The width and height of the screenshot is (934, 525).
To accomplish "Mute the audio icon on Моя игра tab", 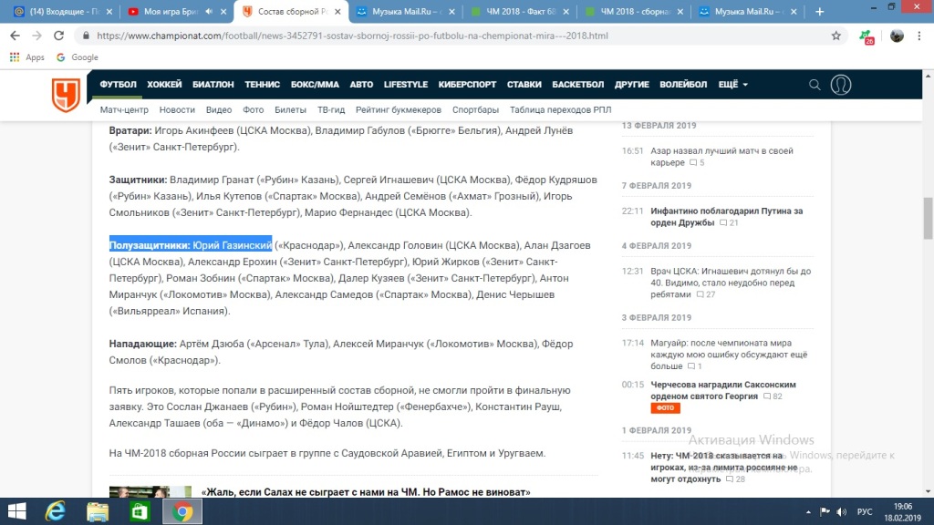I will [209, 11].
